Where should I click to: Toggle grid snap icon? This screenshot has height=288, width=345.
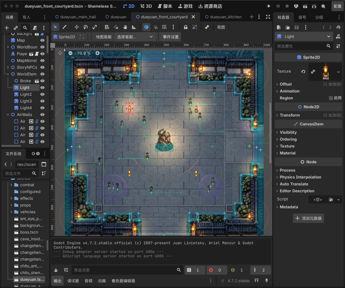164,27
